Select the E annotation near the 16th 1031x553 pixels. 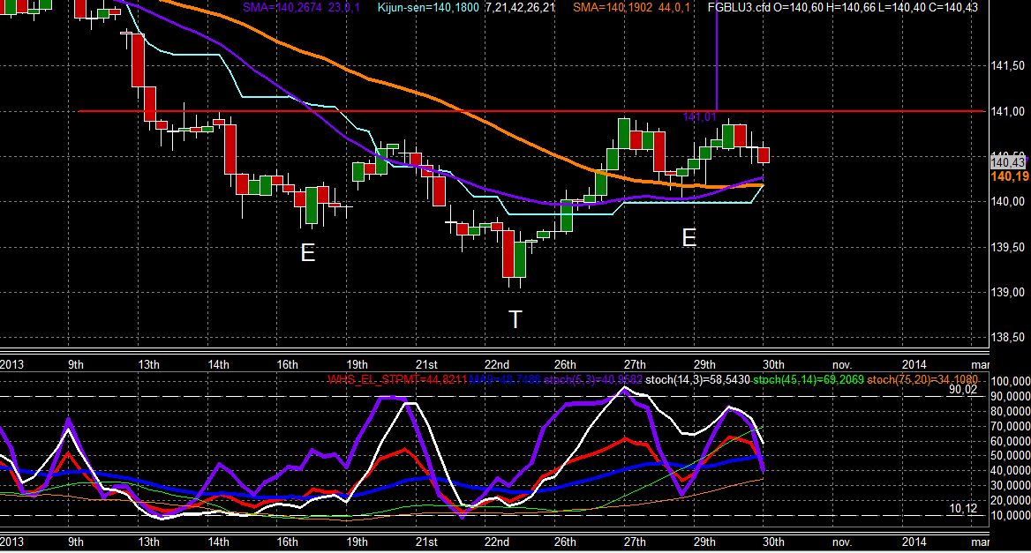click(308, 252)
